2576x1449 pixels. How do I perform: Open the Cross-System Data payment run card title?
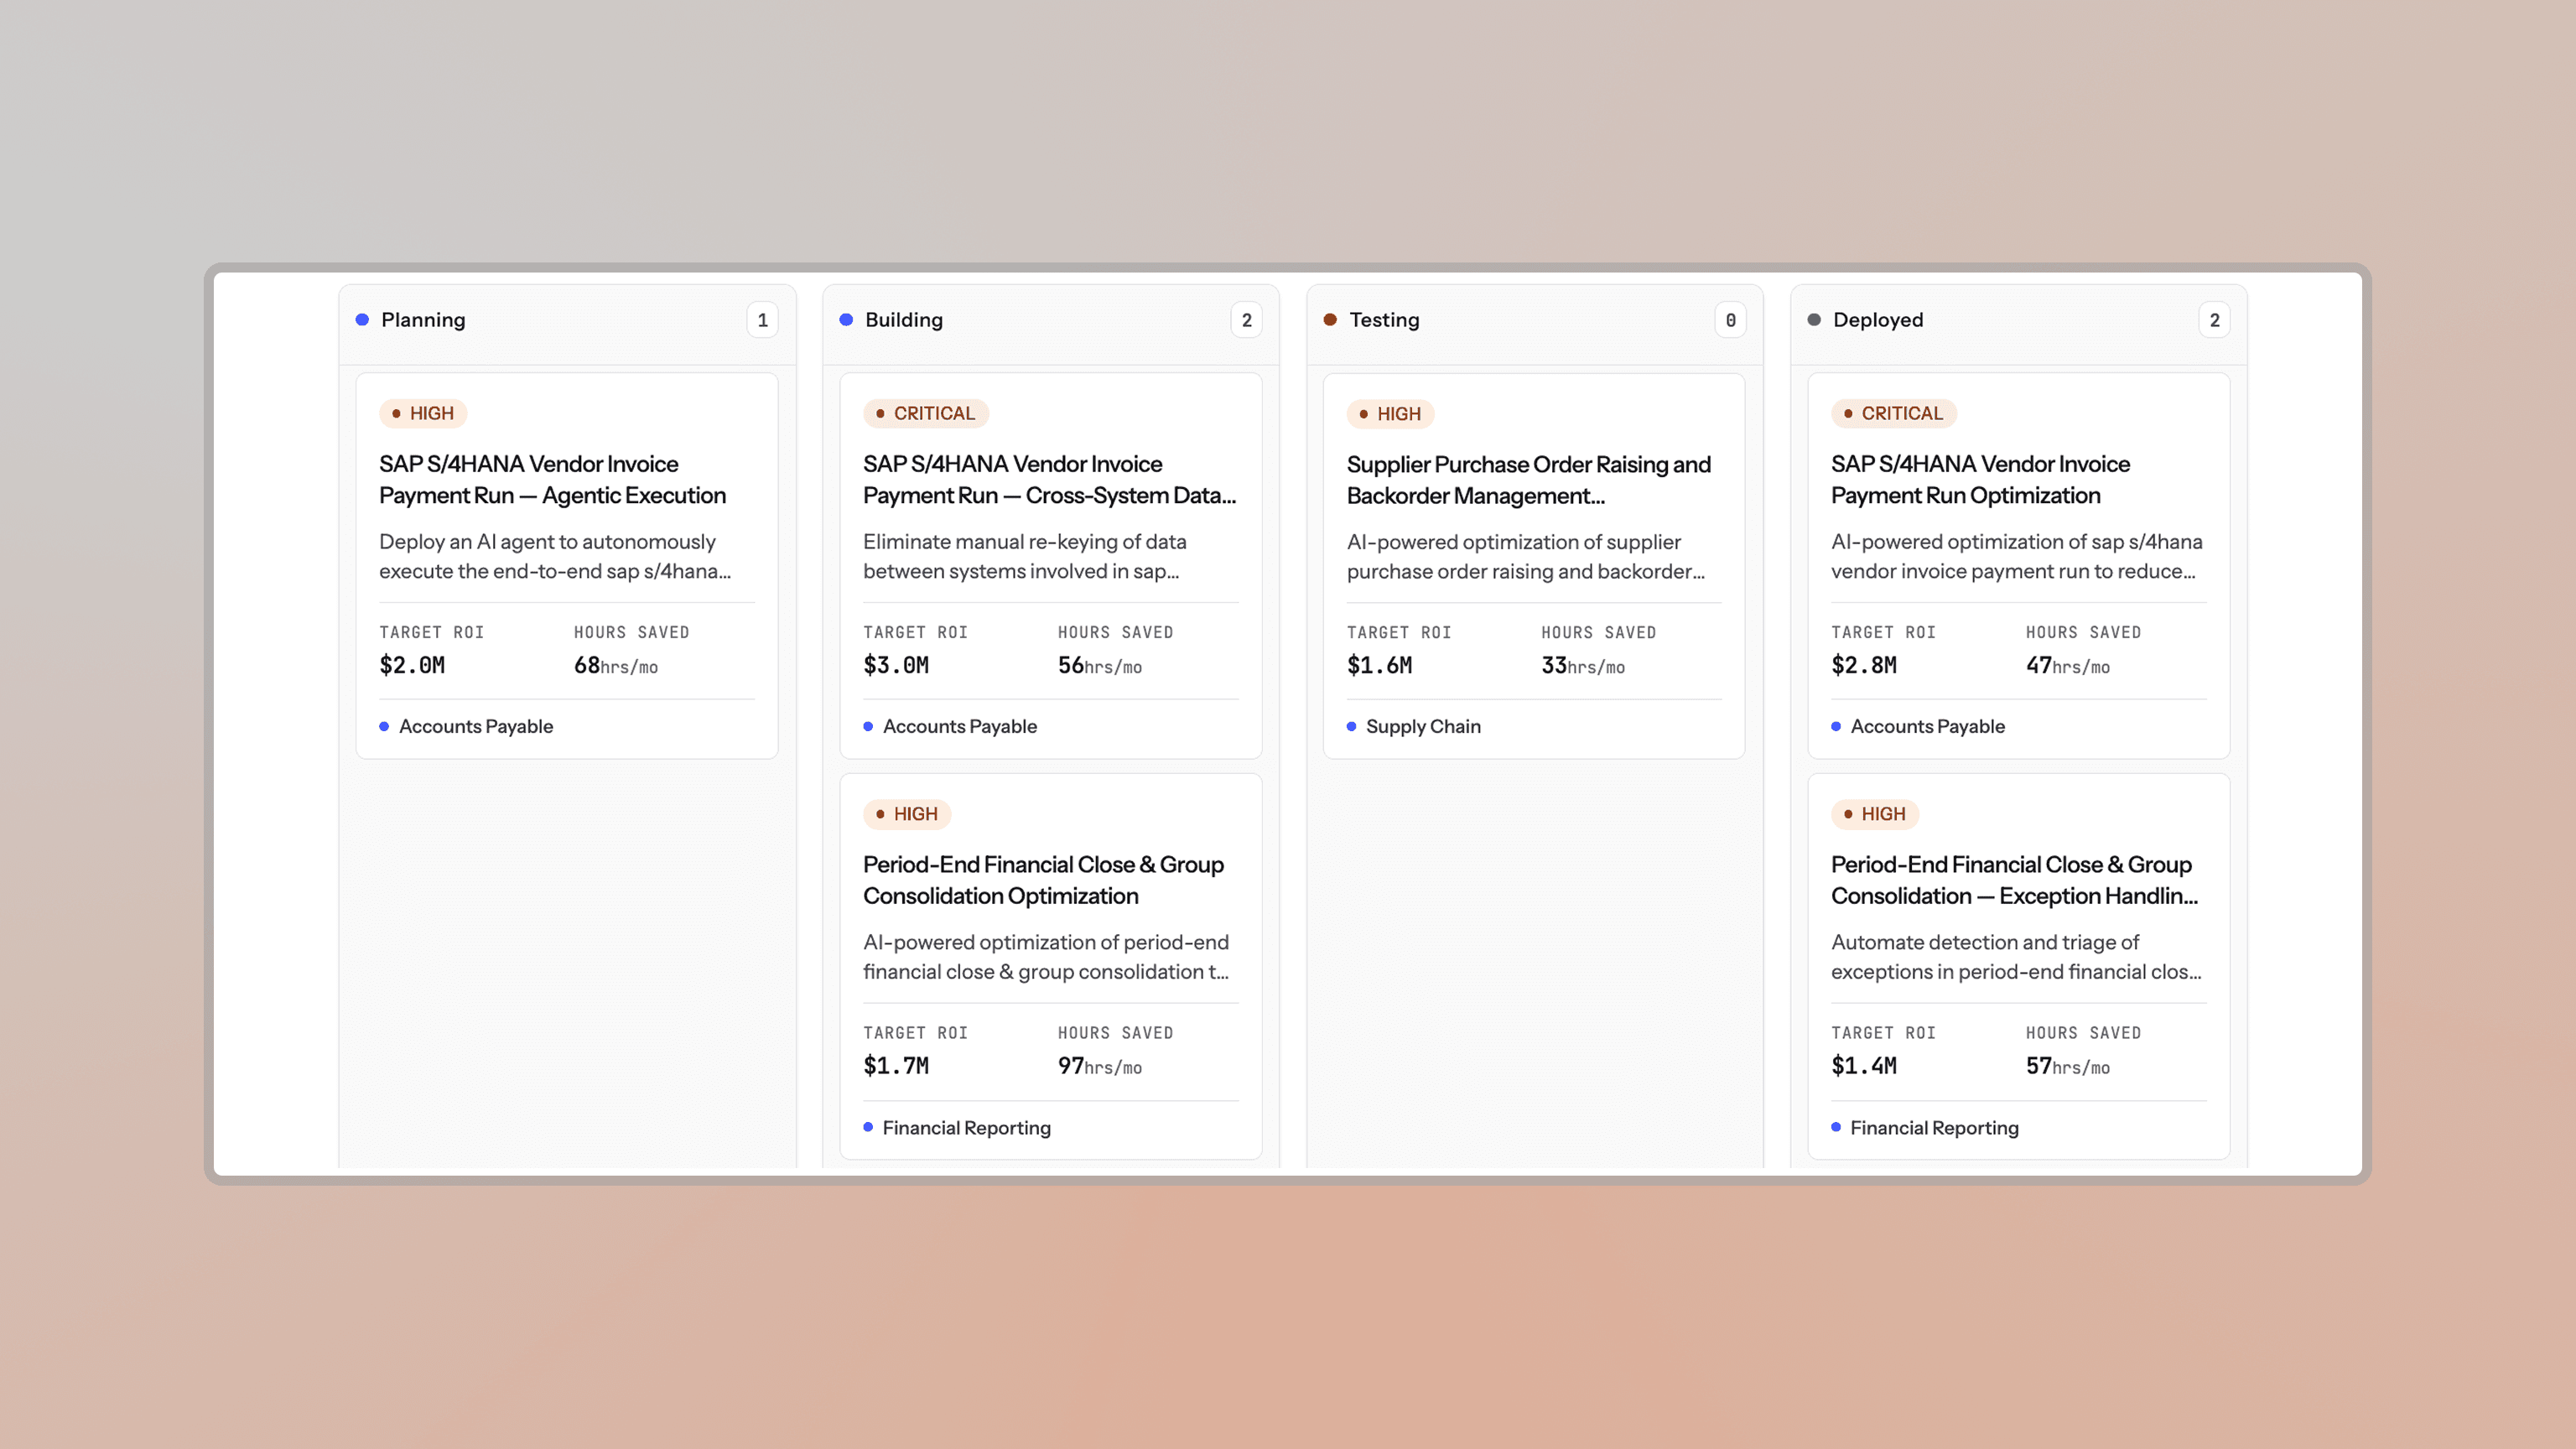(x=1050, y=480)
